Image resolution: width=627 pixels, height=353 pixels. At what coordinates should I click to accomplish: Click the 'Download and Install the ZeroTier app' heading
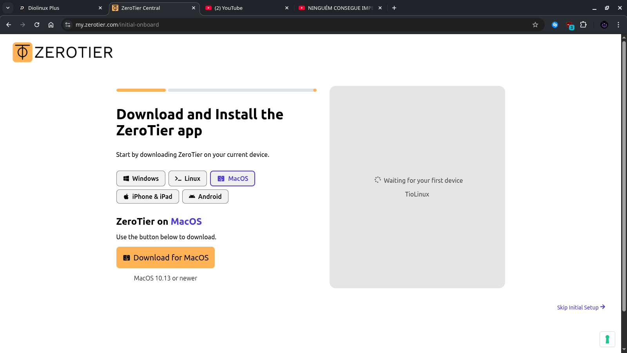coord(200,122)
